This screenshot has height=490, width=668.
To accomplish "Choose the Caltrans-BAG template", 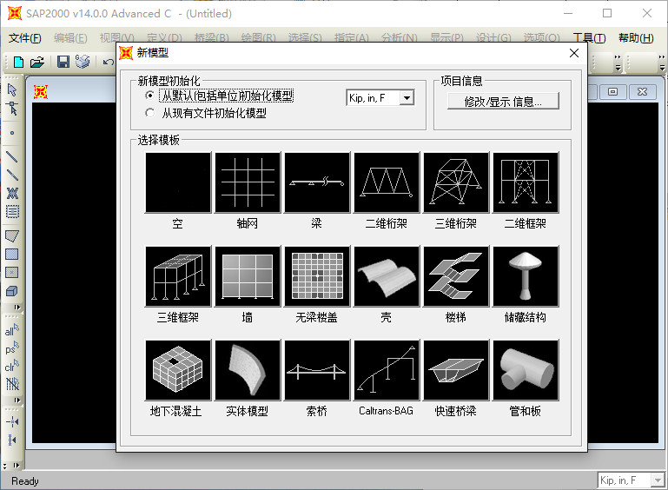I will (x=387, y=370).
